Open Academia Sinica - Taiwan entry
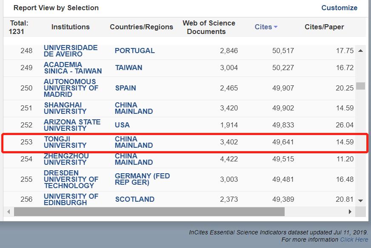 (73, 68)
